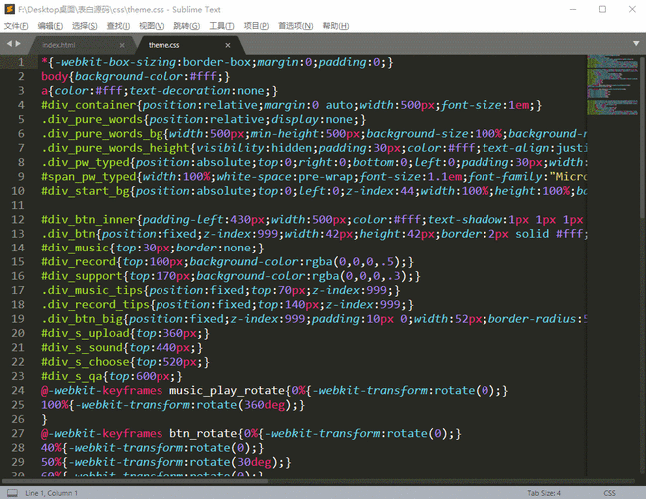This screenshot has height=499, width=646.
Task: Open the 编辑(E) menu
Action: (50, 26)
